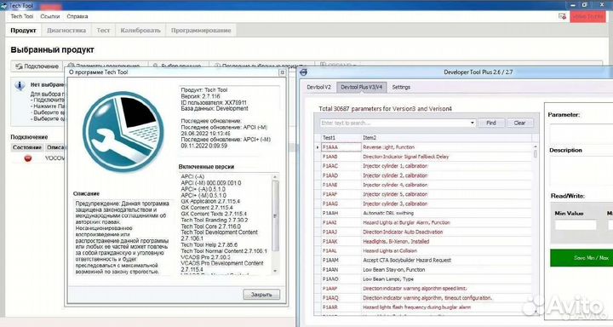Click the Parameter text box in the right panel

point(581,133)
